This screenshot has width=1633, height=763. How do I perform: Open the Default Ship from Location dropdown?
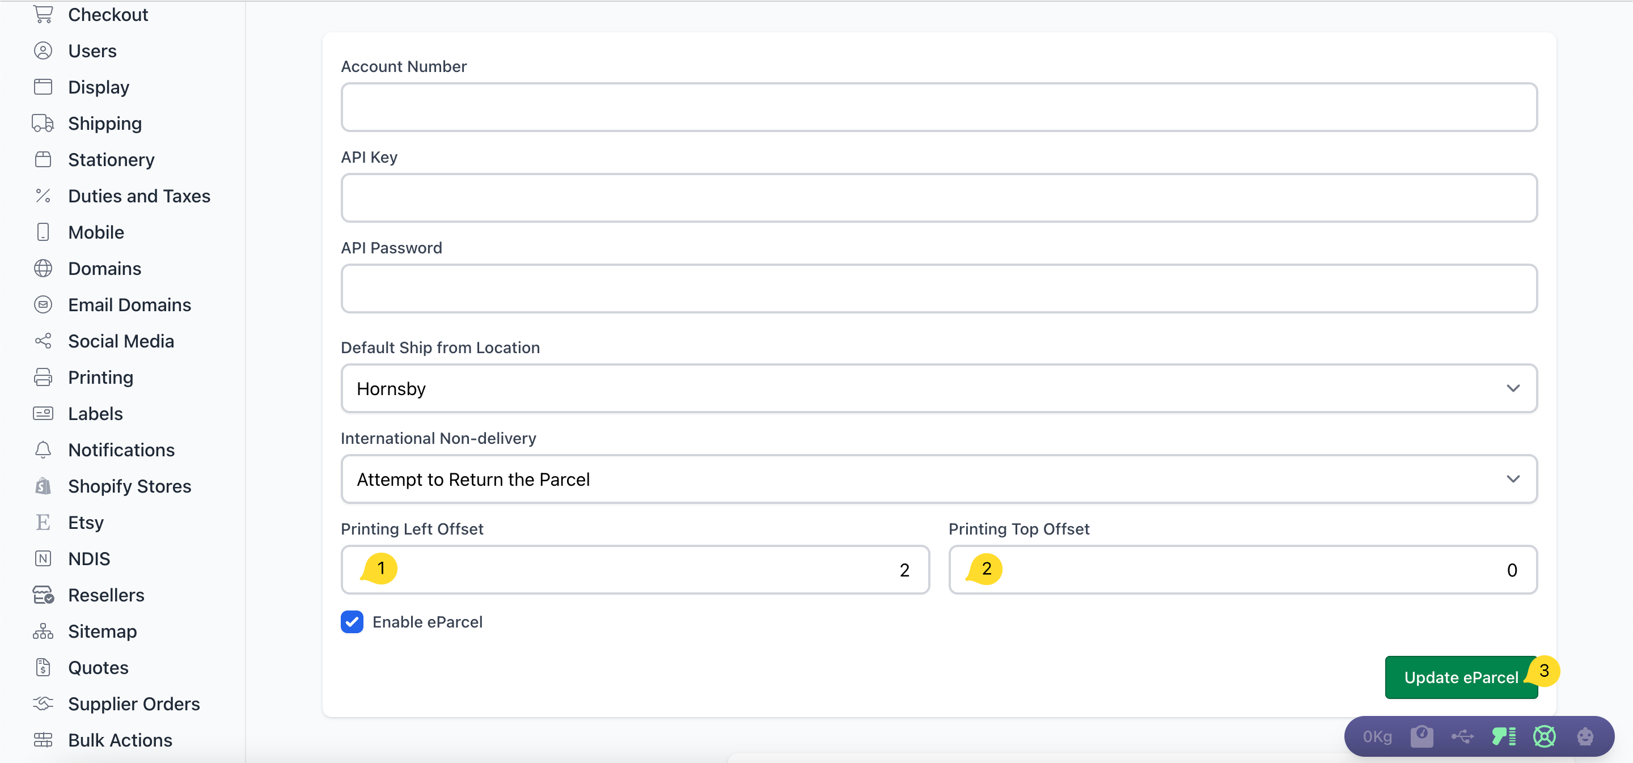pos(939,388)
